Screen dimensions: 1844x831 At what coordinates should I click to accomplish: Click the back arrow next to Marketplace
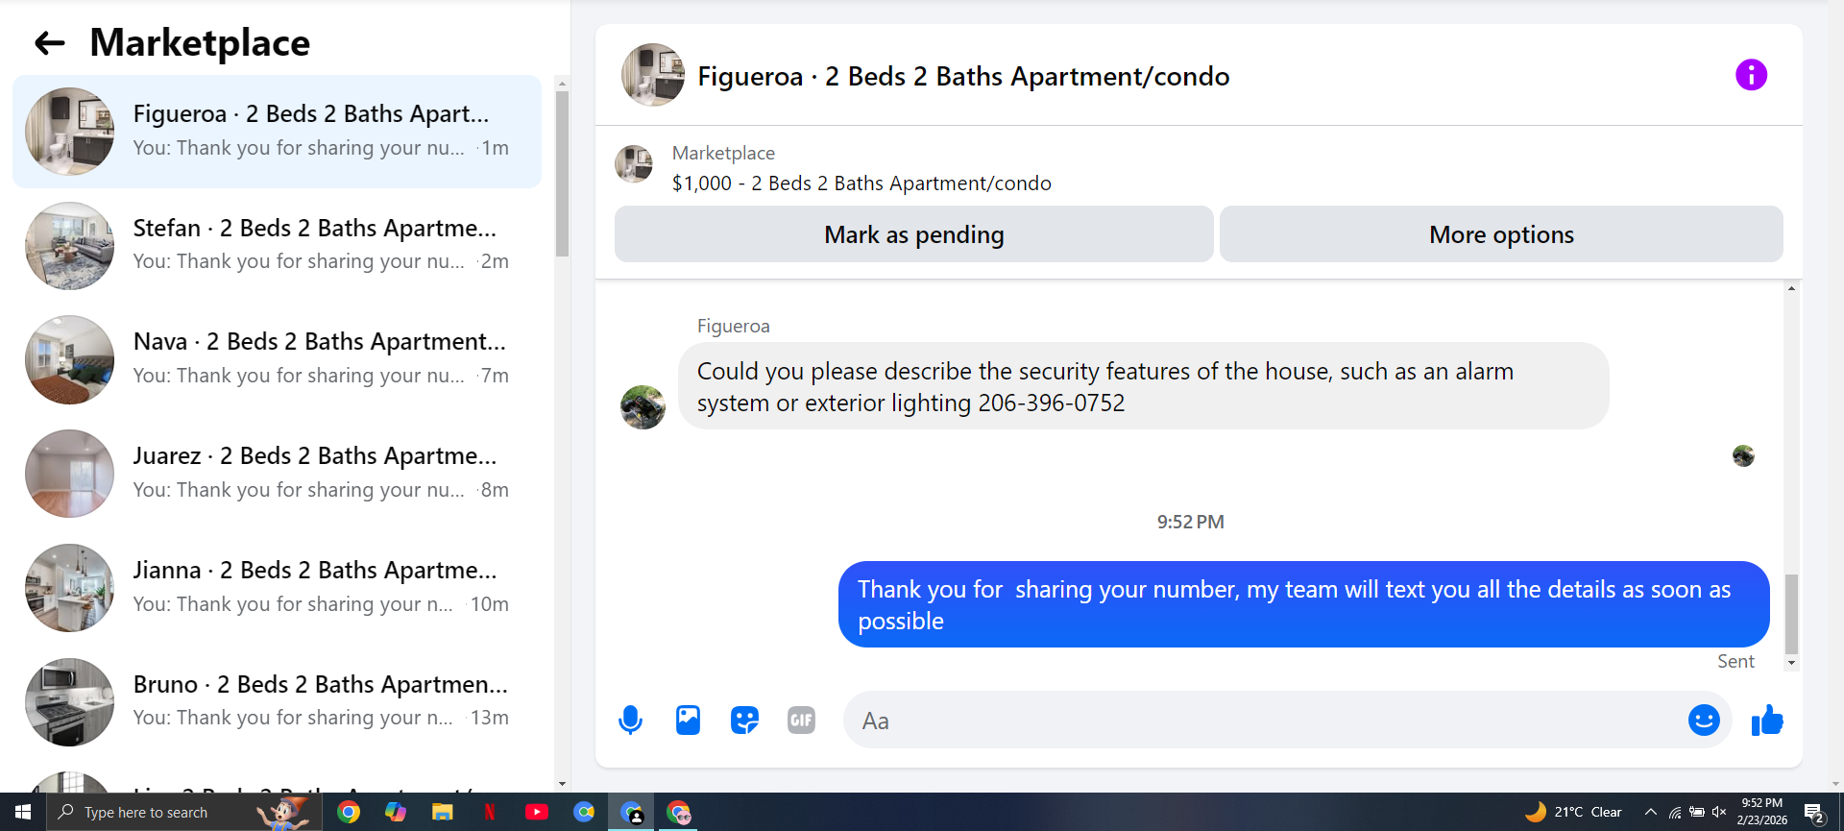[x=49, y=43]
